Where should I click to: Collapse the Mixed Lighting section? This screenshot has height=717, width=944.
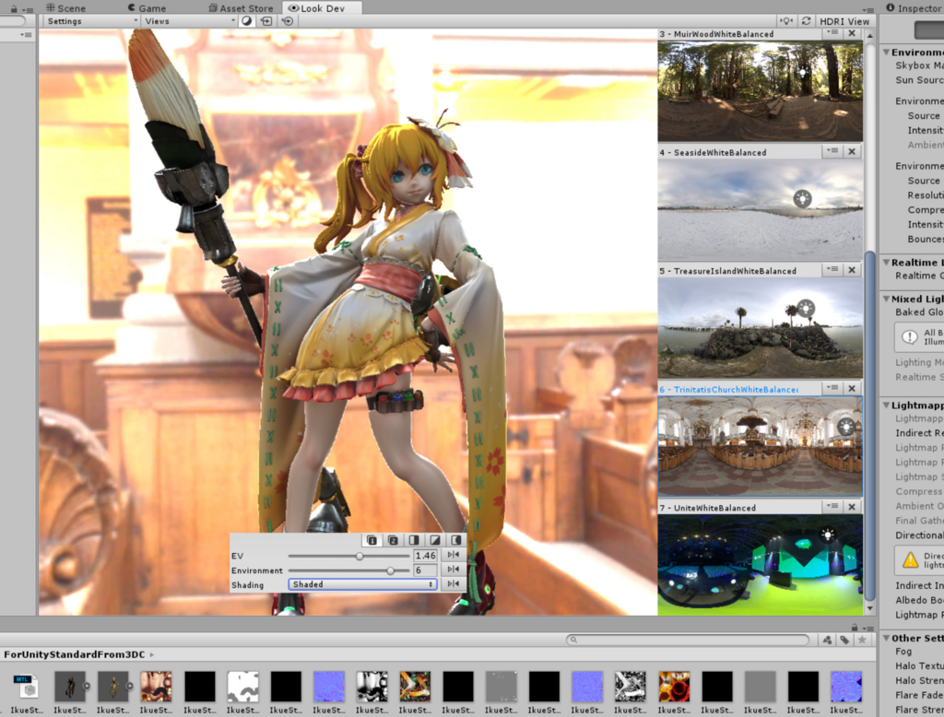coord(886,299)
